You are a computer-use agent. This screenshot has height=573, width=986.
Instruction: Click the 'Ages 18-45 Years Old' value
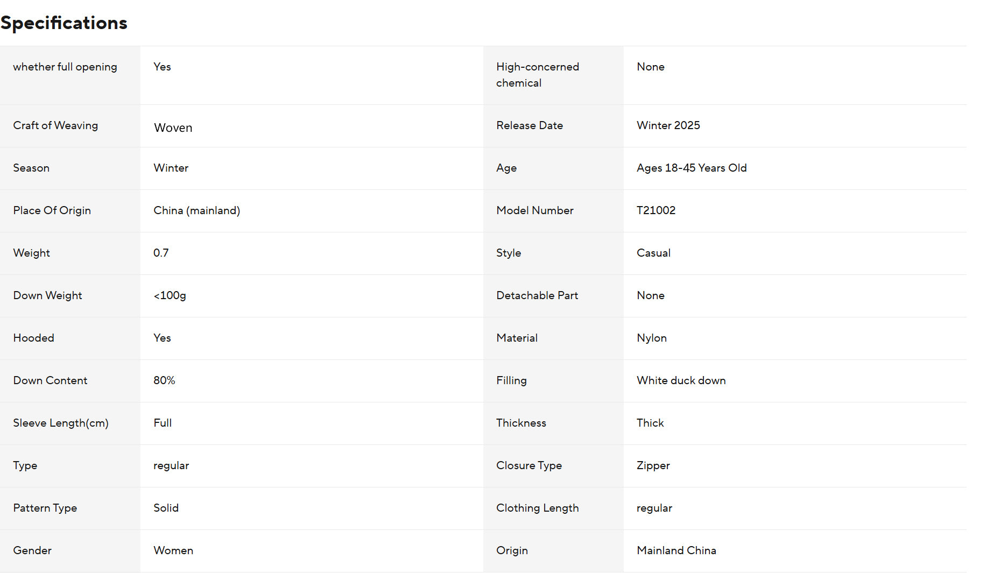tap(692, 168)
